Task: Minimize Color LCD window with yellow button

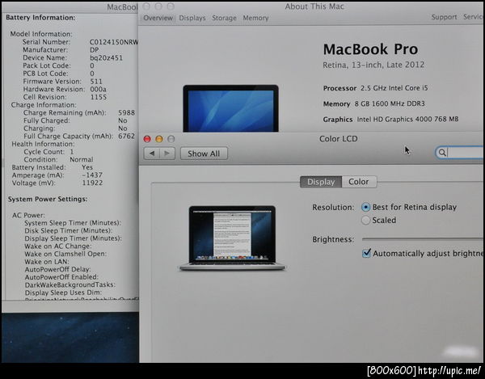Action: coord(159,139)
